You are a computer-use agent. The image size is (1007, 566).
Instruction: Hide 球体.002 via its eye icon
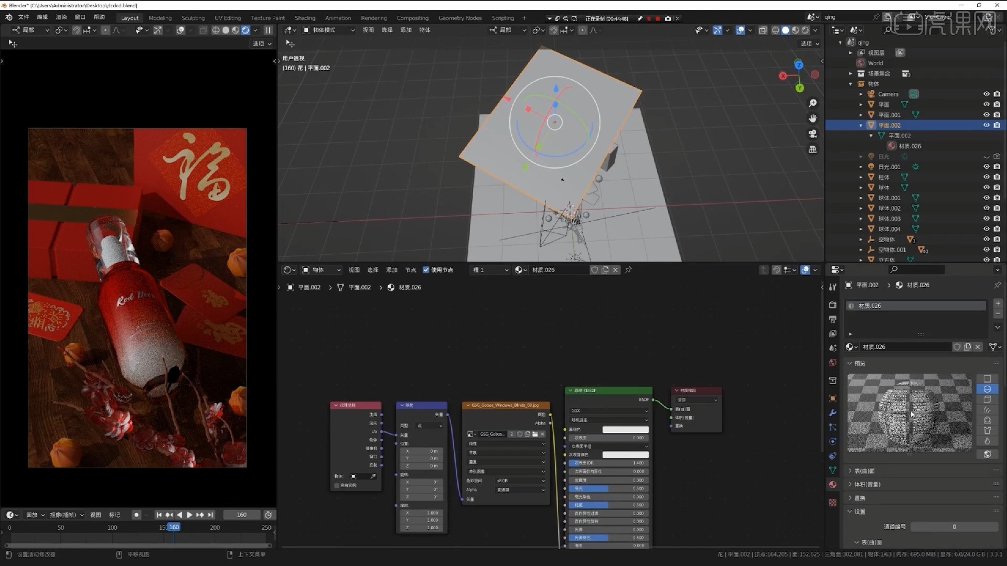pyautogui.click(x=986, y=208)
